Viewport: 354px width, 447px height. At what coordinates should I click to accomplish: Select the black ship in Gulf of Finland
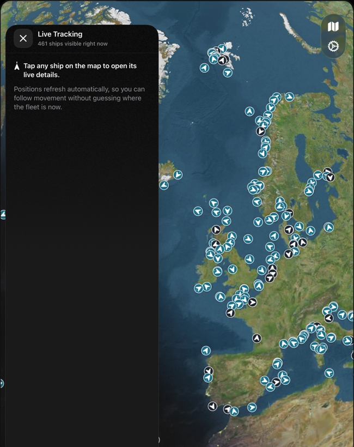330,177
